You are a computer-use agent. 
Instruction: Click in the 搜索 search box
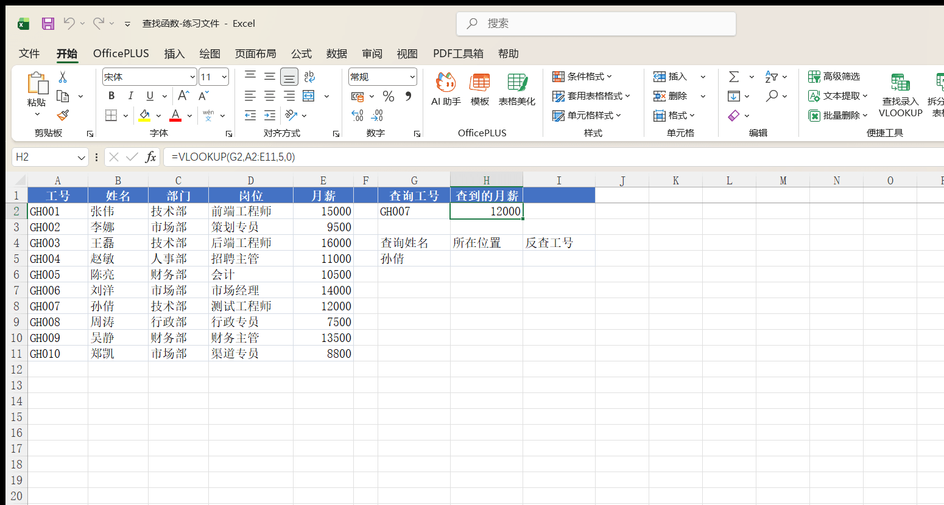pyautogui.click(x=596, y=24)
